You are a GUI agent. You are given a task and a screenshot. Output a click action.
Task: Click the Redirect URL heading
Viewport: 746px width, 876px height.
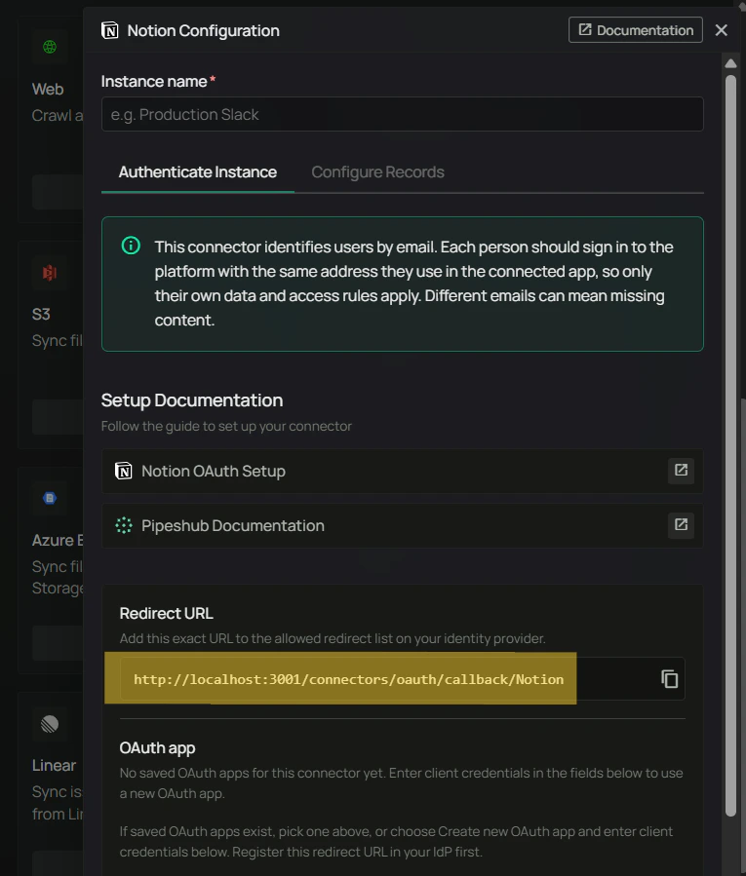coord(166,614)
